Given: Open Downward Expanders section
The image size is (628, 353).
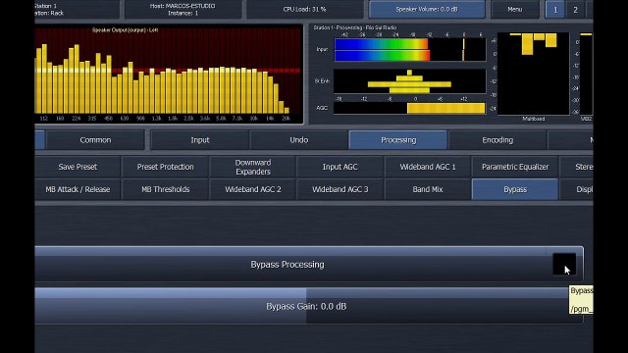Looking at the screenshot, I should (253, 167).
